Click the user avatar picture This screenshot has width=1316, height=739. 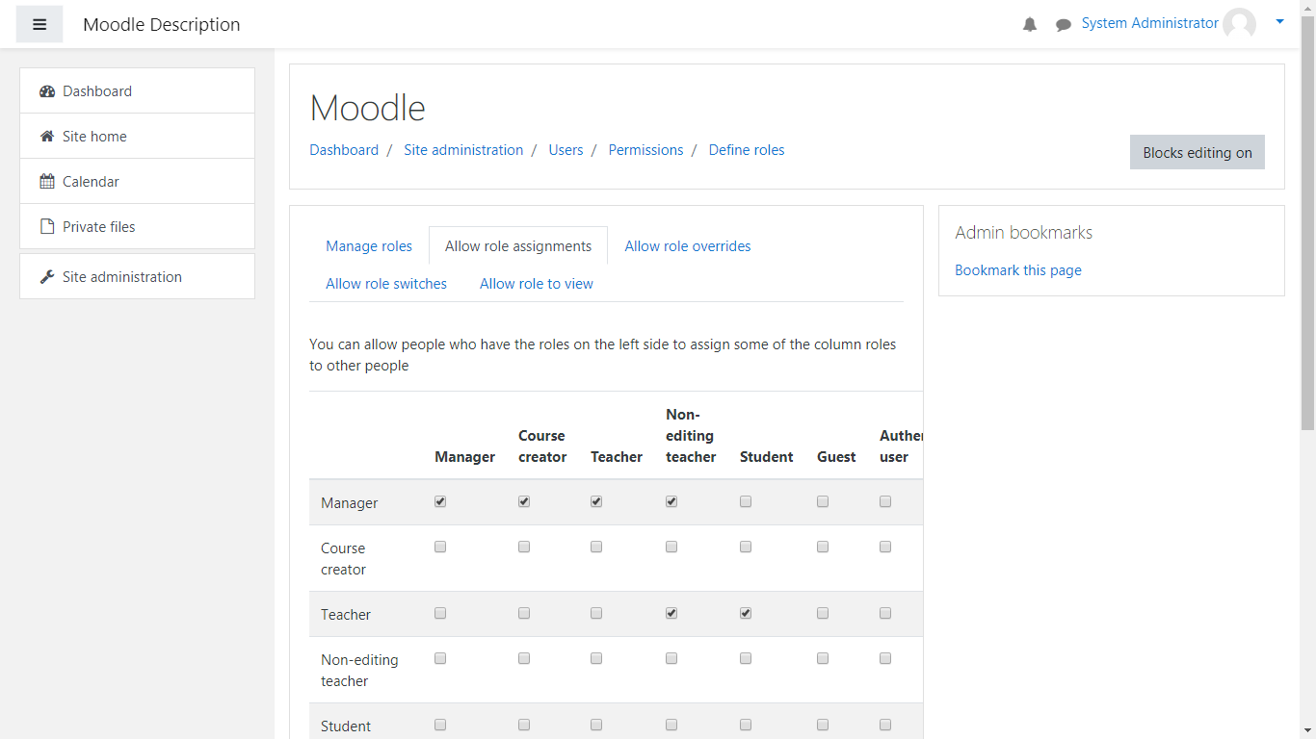(x=1239, y=24)
